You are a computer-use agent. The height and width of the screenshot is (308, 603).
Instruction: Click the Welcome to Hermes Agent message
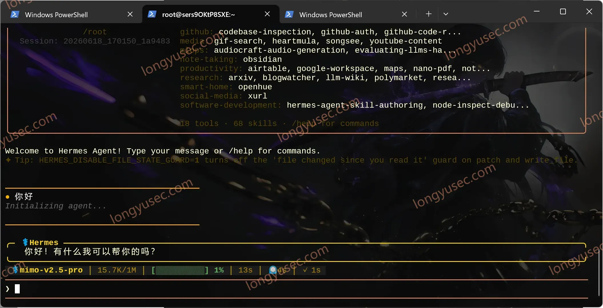coord(162,151)
